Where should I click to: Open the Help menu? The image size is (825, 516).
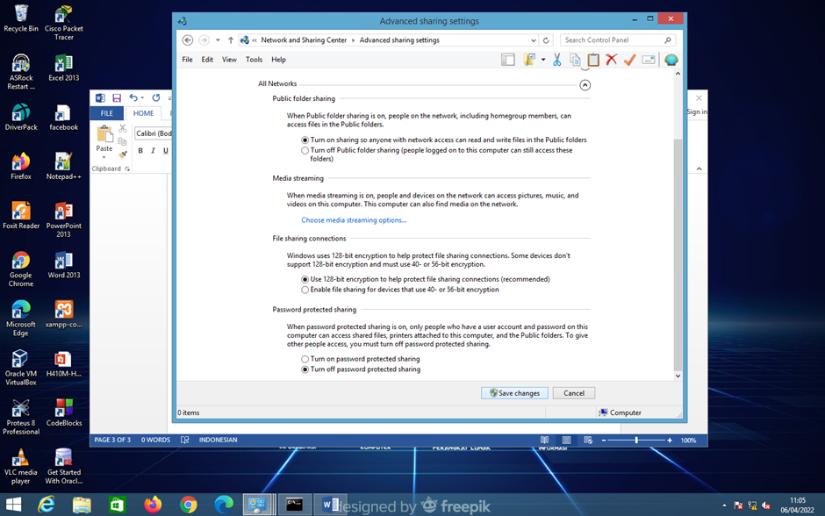278,60
